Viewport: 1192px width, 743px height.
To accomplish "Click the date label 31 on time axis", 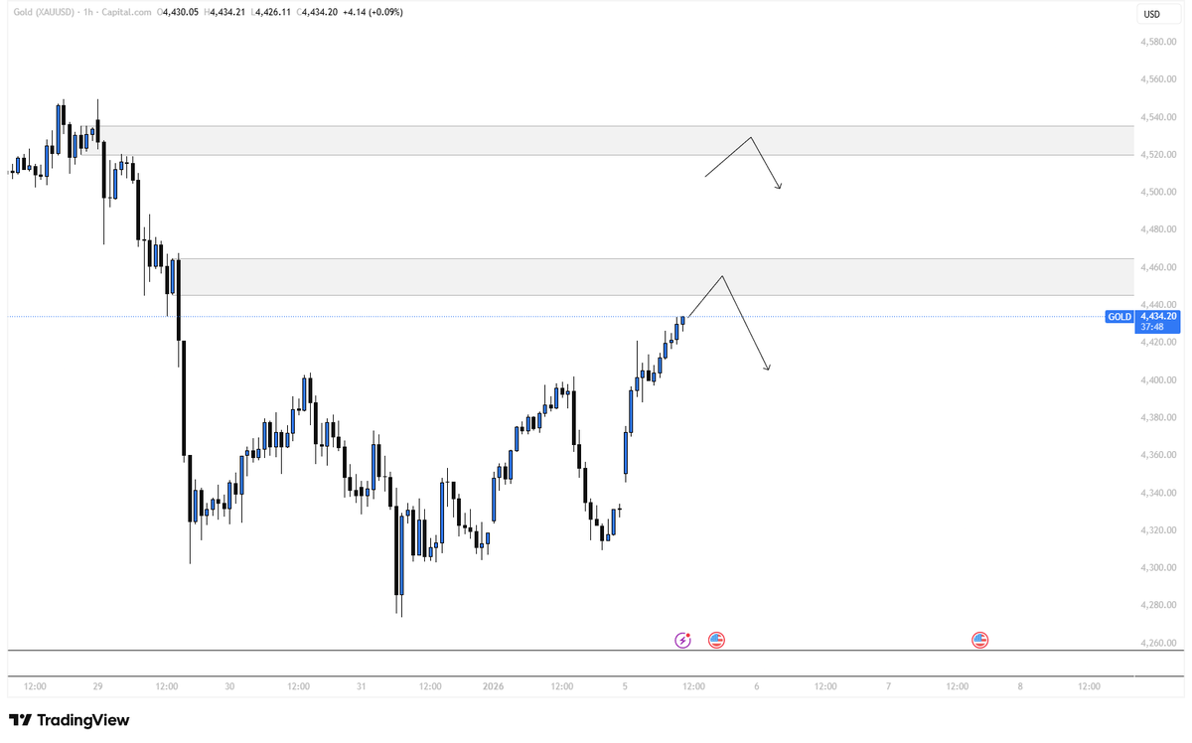I will click(362, 685).
